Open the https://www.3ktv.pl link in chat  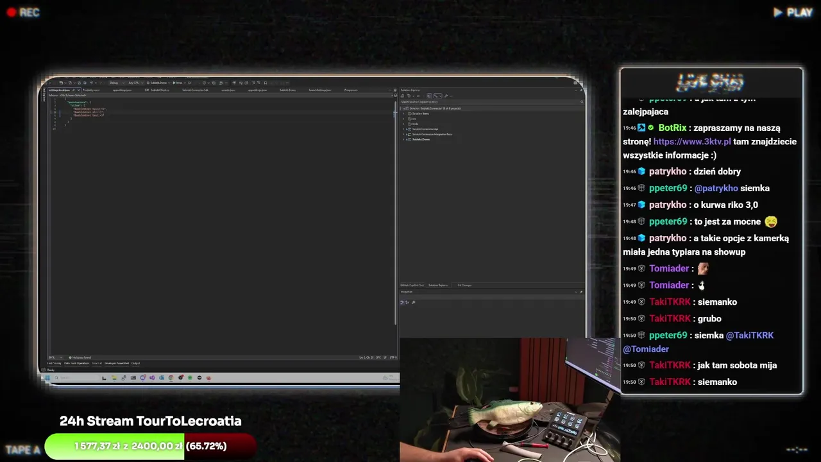[692, 141]
